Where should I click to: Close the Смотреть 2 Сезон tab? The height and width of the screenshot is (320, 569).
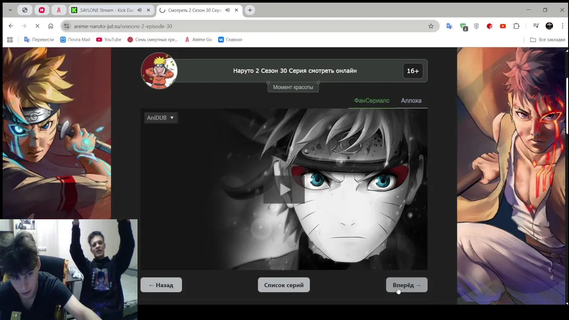[x=236, y=10]
